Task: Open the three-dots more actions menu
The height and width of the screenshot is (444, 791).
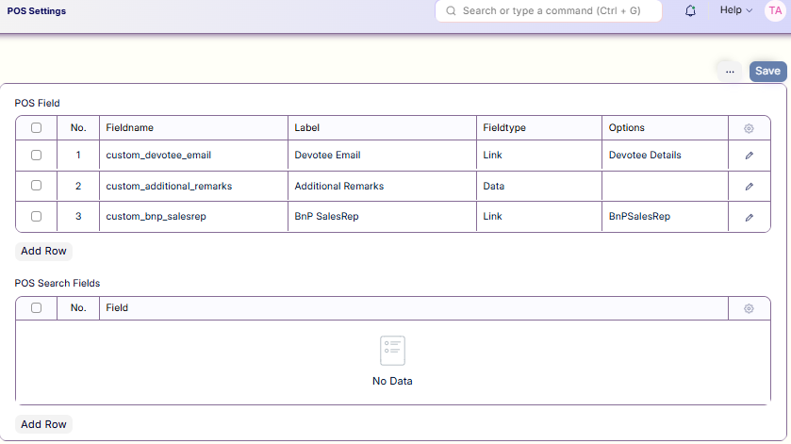Action: tap(729, 72)
